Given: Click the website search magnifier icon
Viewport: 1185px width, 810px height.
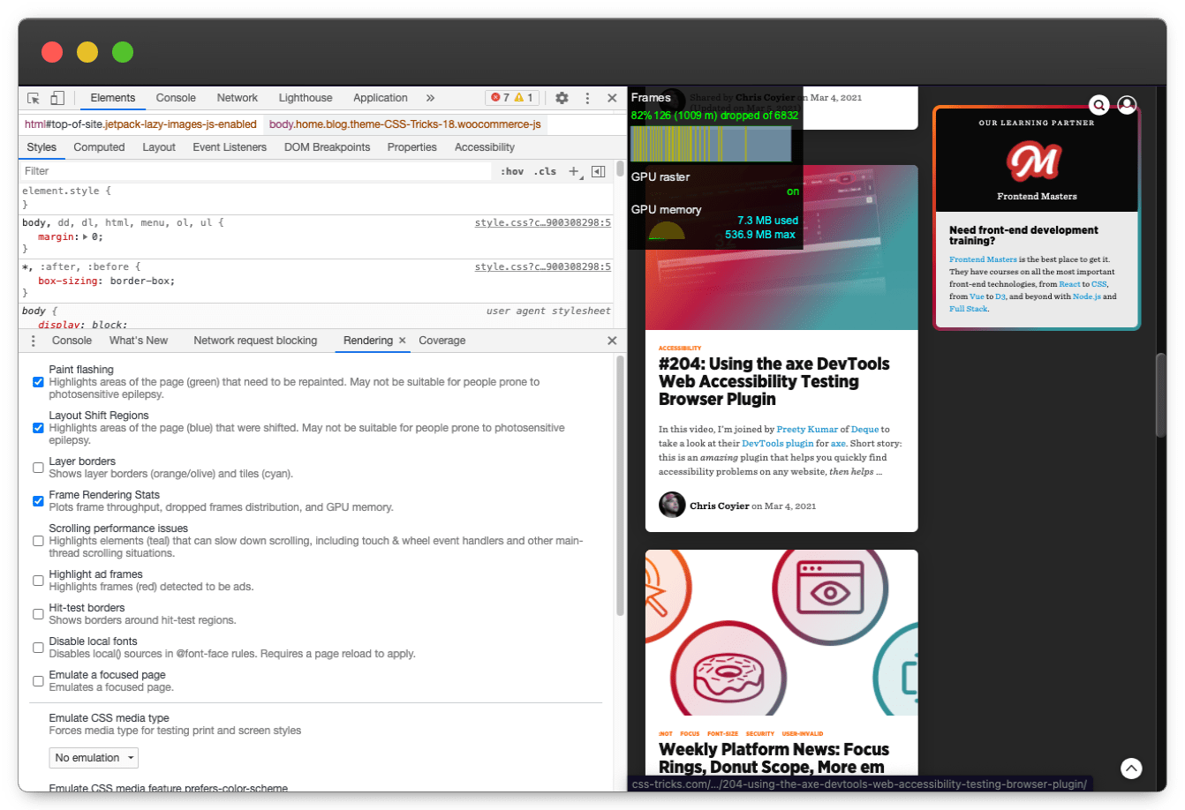Looking at the screenshot, I should [x=1098, y=105].
